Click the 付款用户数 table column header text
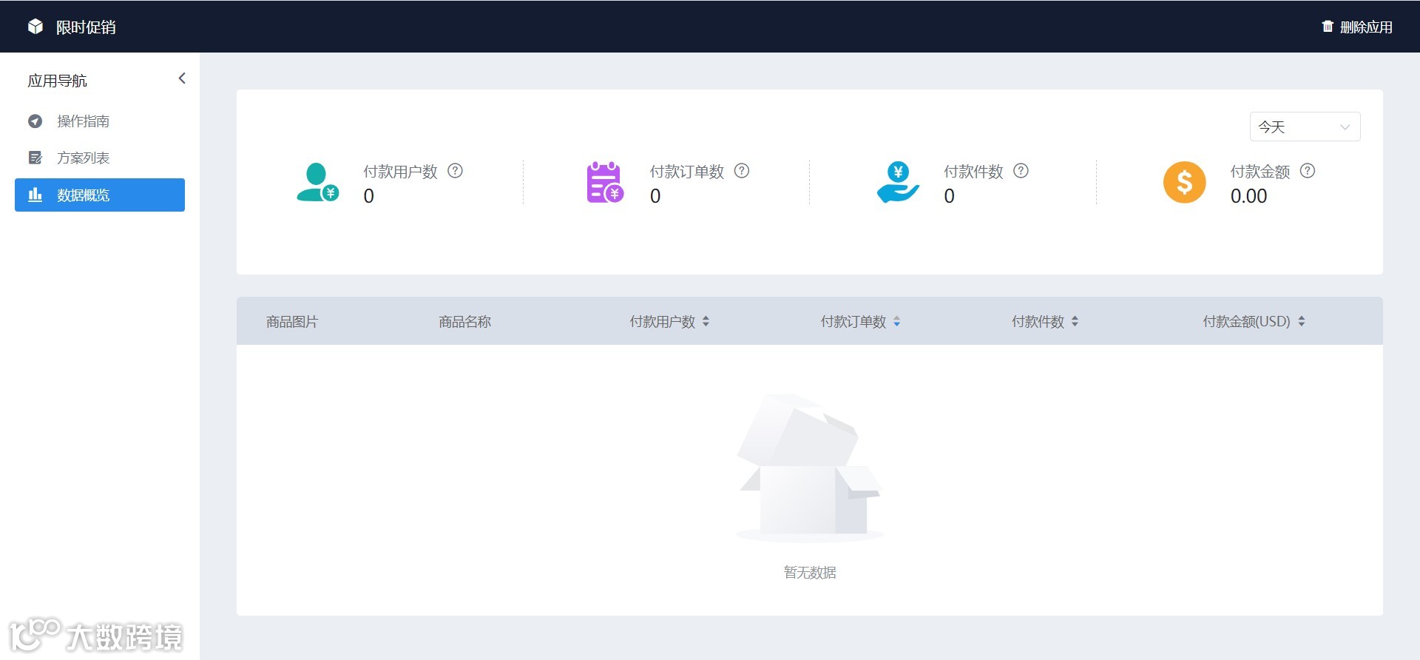The width and height of the screenshot is (1420, 660). point(663,322)
